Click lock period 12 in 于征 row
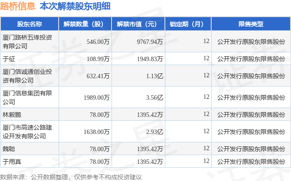 pyautogui.click(x=206, y=58)
